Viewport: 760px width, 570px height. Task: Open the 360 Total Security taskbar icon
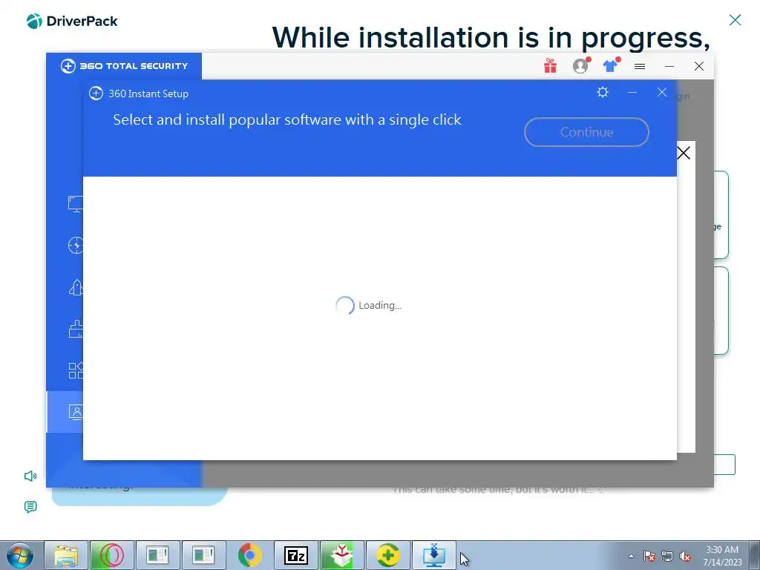click(x=387, y=555)
